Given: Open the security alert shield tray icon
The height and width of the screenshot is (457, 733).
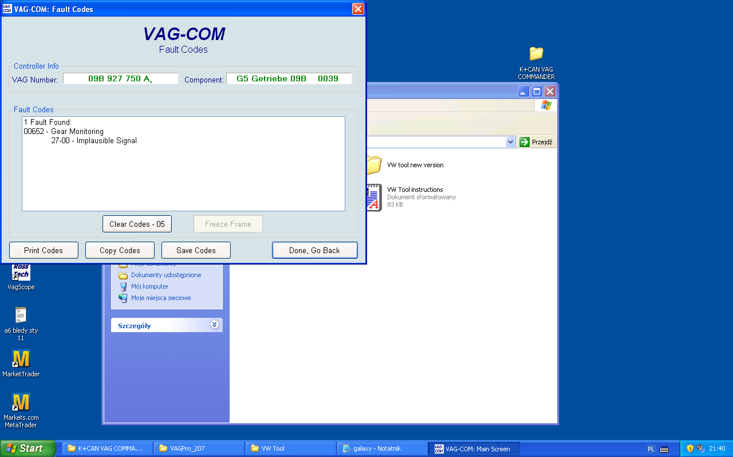Looking at the screenshot, I should [x=690, y=449].
